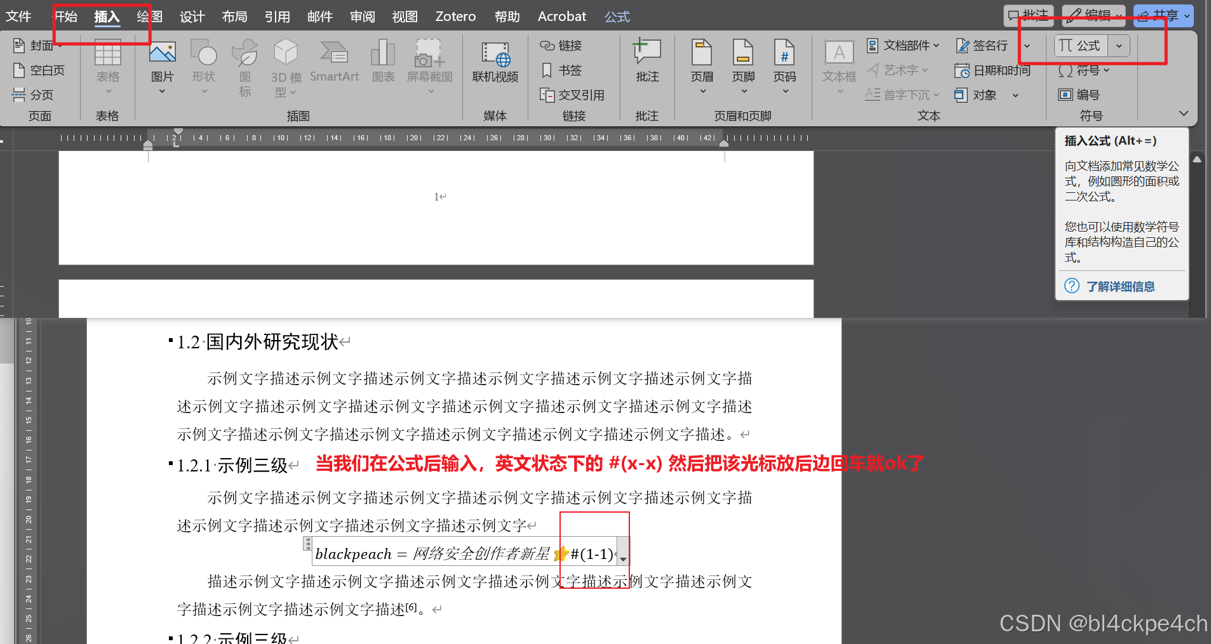The width and height of the screenshot is (1211, 644).
Task: Click heading 1.2 国内外研究现状
Action: 257,342
